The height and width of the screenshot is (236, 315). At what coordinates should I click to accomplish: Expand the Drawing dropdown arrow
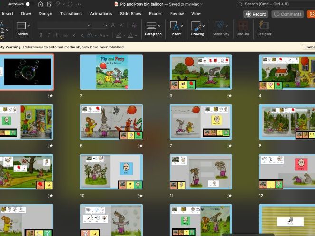tap(204, 26)
